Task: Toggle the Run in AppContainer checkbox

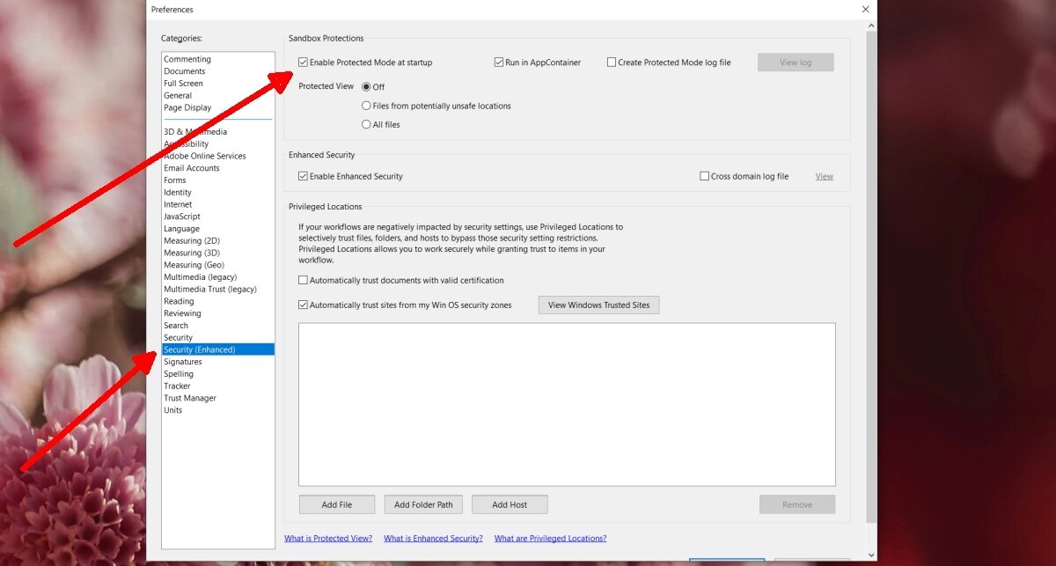Action: 499,62
